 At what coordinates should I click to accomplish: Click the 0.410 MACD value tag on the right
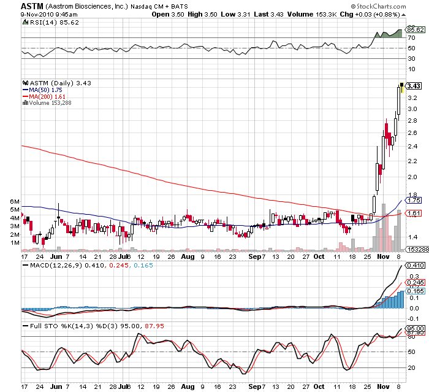coord(416,265)
